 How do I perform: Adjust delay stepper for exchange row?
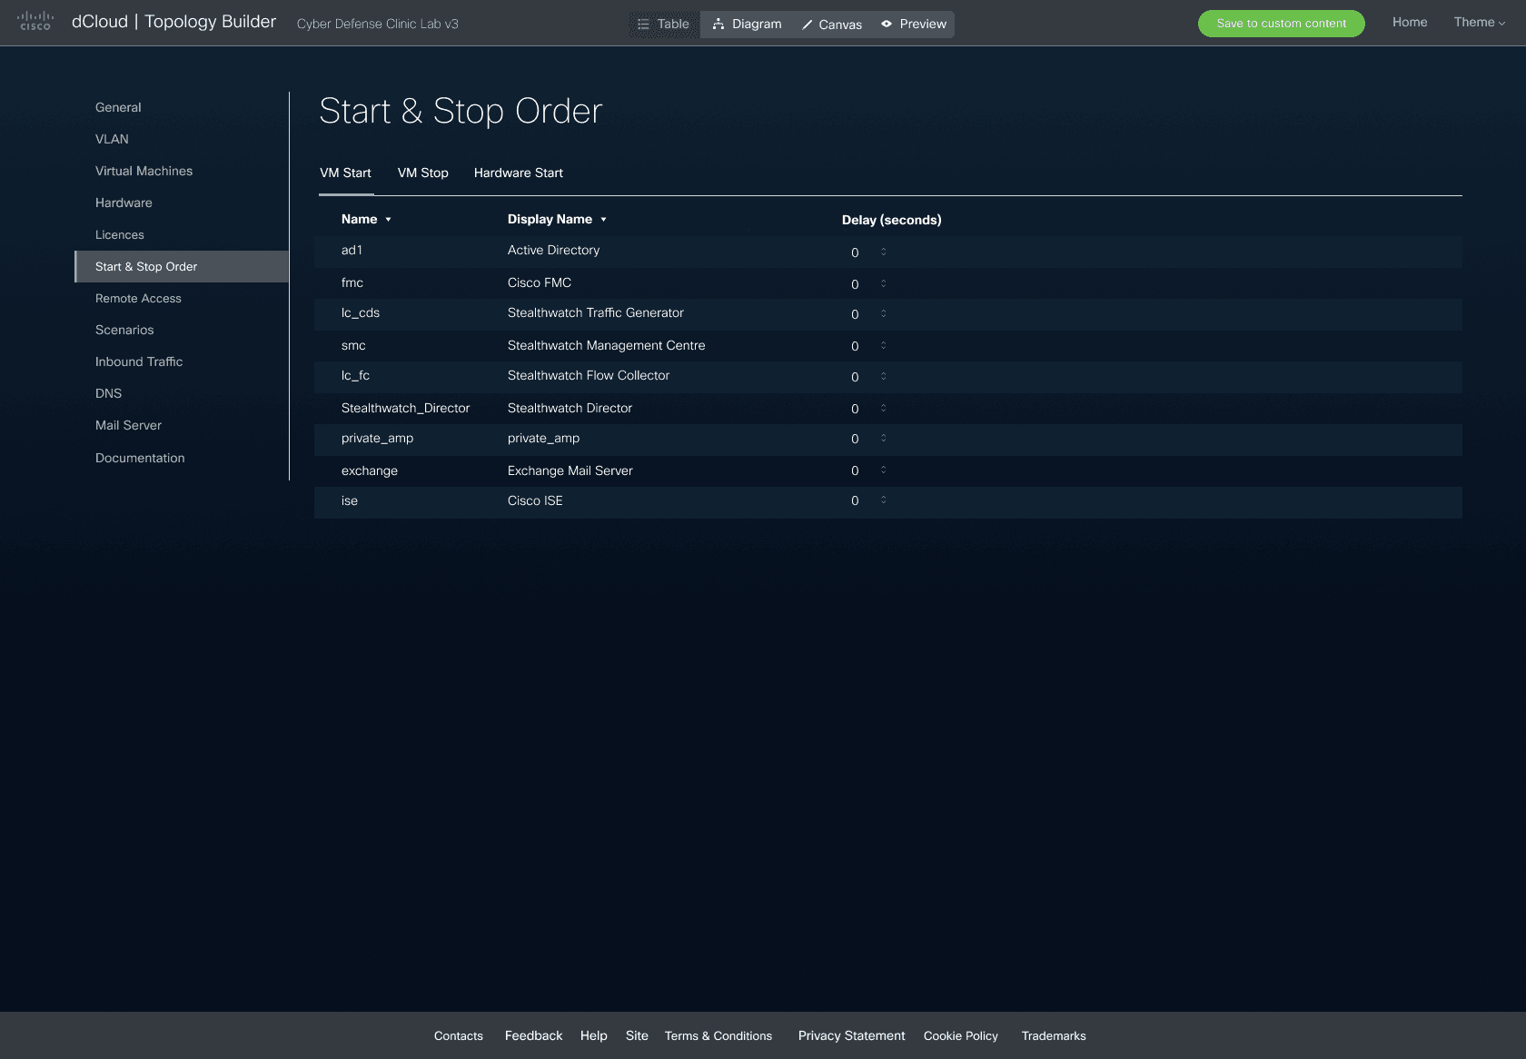[883, 470]
